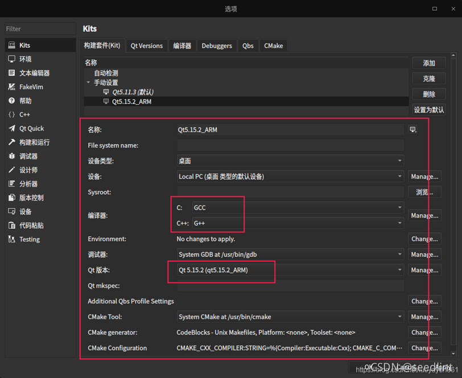Switch to the 构建套件(Kit) tab
This screenshot has height=378, width=462.
[x=102, y=46]
